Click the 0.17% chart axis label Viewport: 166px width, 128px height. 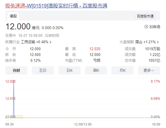[x=155, y=81]
